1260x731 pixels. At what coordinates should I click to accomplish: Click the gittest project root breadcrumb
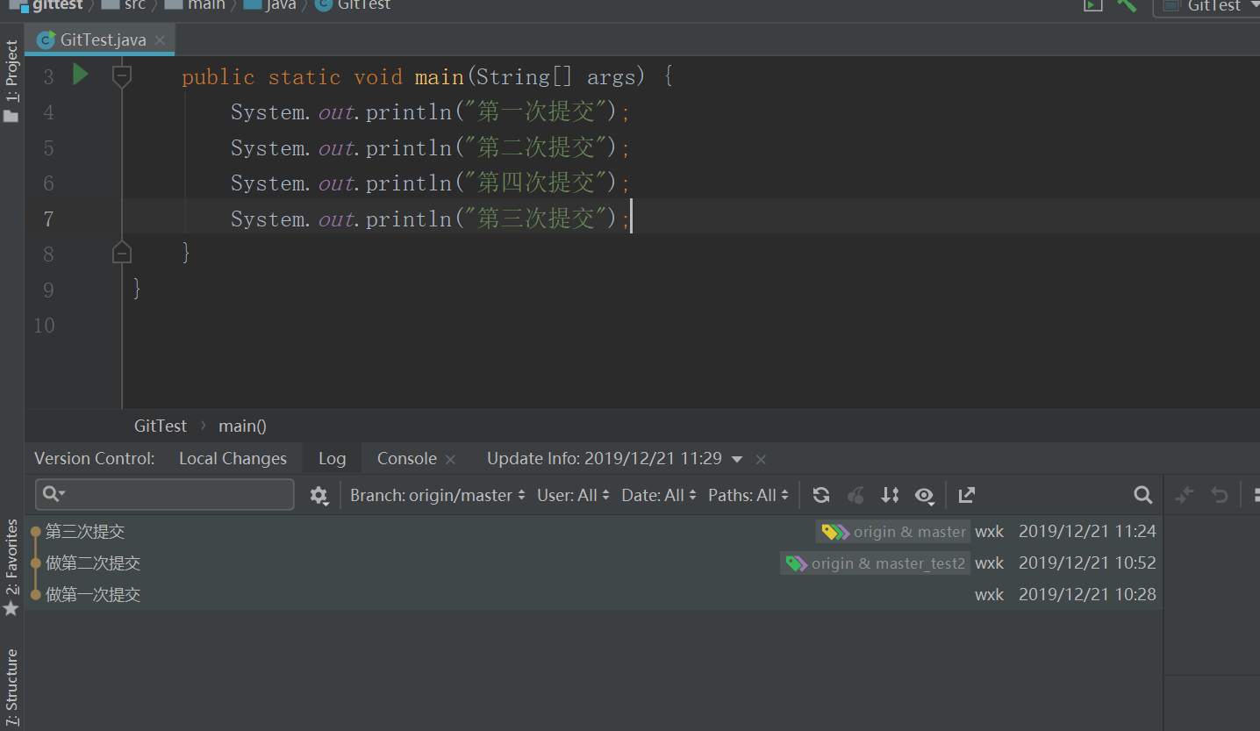pyautogui.click(x=47, y=5)
